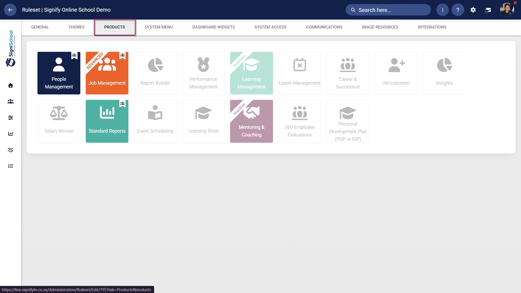Open the Image Resources tab
The height and width of the screenshot is (293, 521).
tap(380, 27)
